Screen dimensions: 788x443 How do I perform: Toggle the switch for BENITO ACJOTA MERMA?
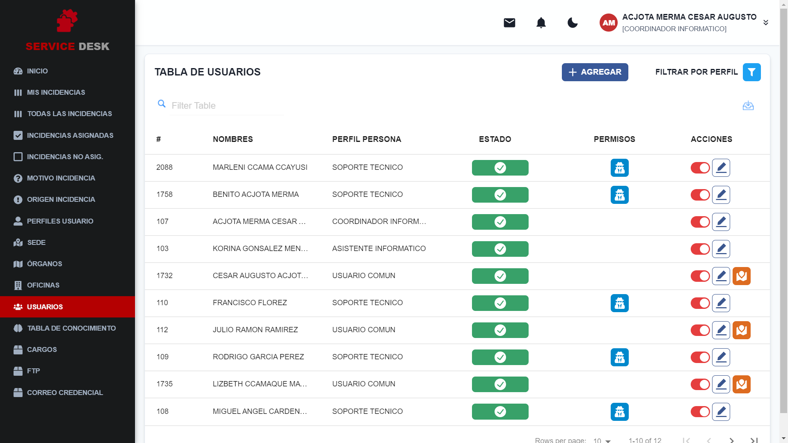(700, 194)
